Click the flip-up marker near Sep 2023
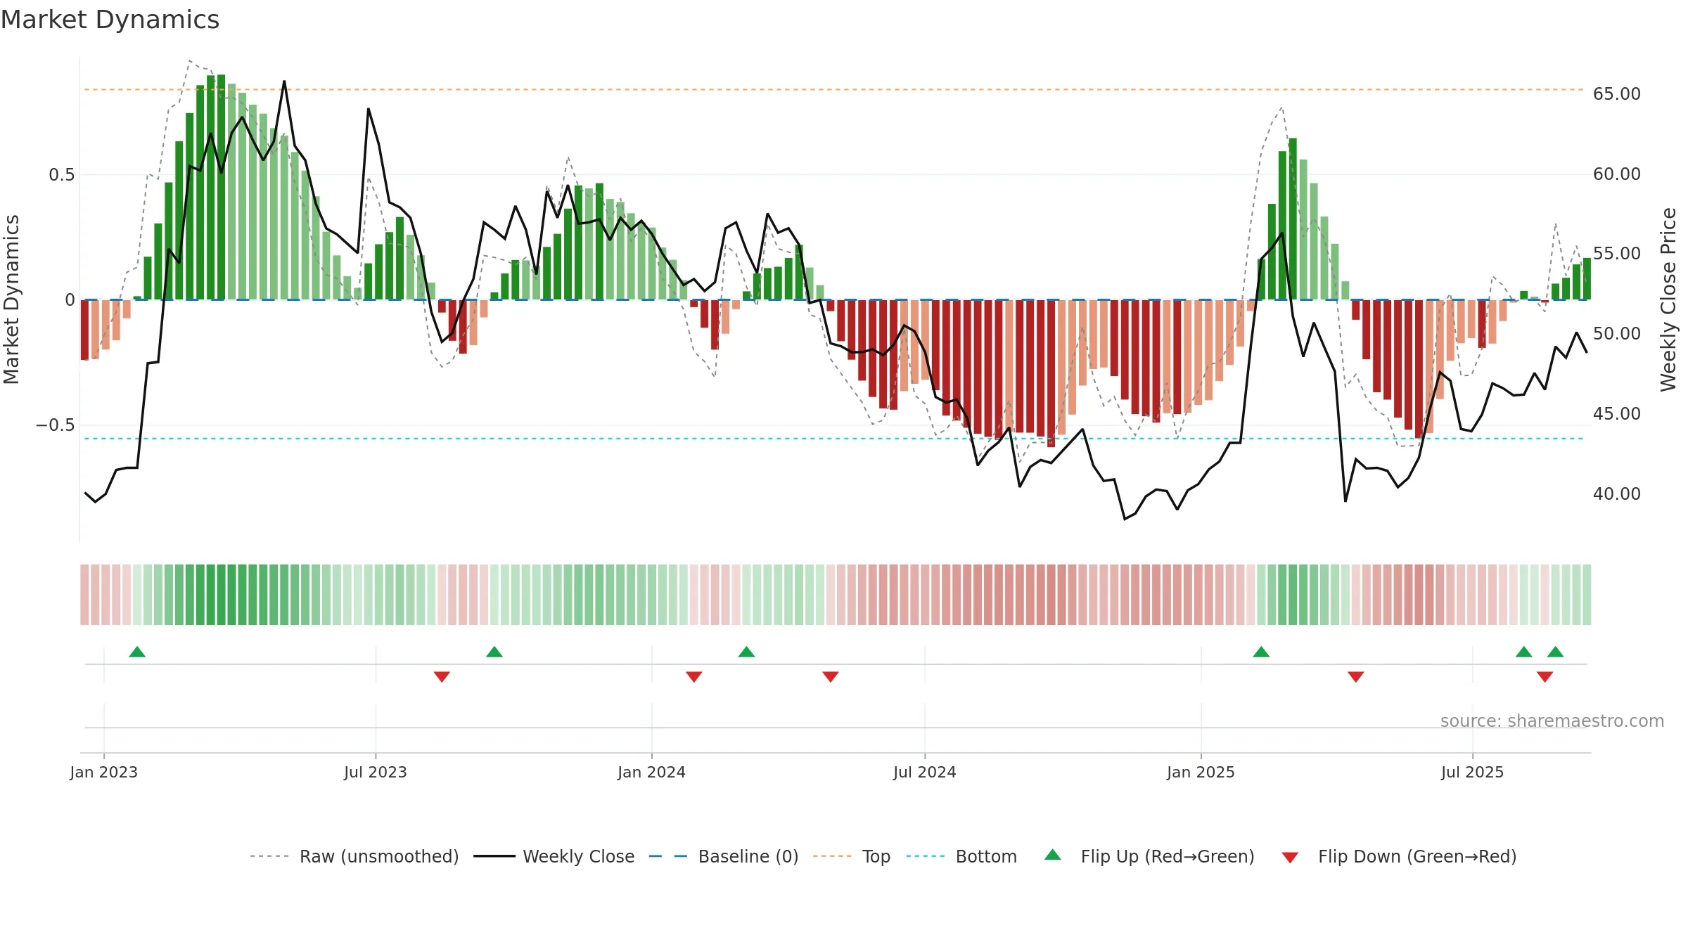The width and height of the screenshot is (1688, 949). [494, 652]
